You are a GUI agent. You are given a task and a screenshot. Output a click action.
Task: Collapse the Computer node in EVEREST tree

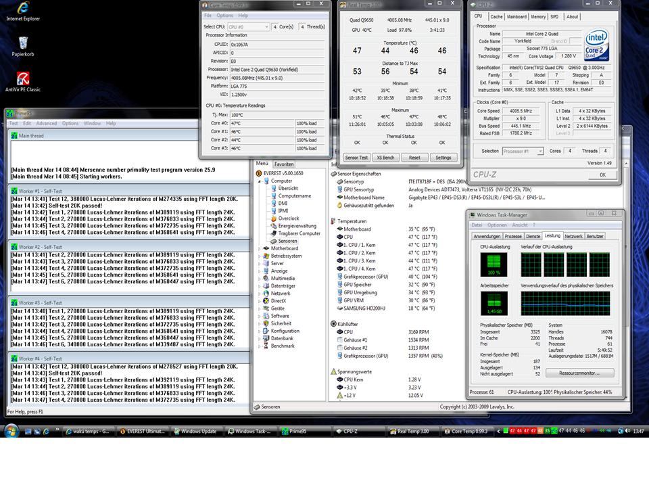pos(260,181)
